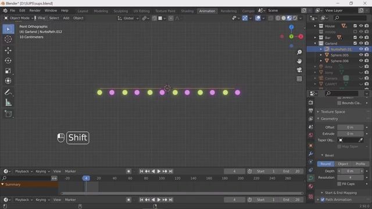Select the Scale tool

[8, 71]
